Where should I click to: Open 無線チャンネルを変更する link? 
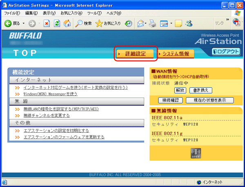coord(47,116)
